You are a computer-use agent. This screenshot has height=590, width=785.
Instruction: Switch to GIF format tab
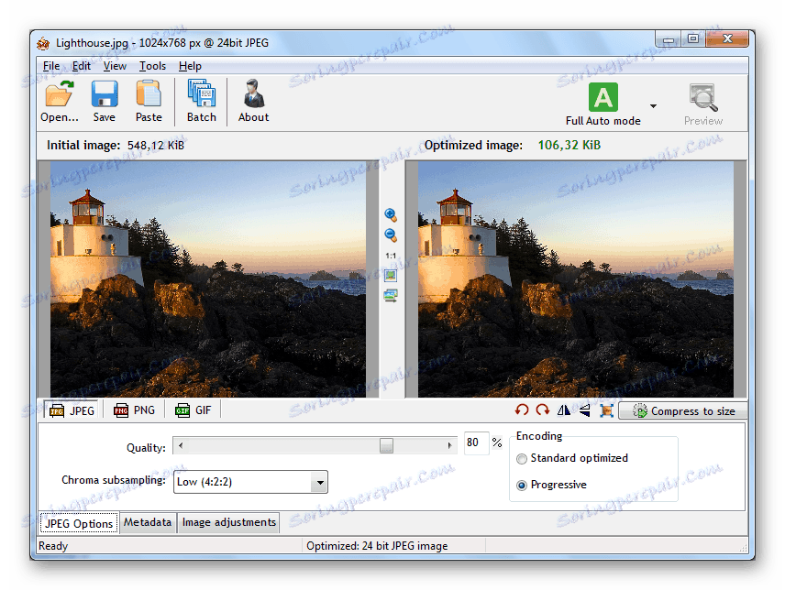[193, 410]
